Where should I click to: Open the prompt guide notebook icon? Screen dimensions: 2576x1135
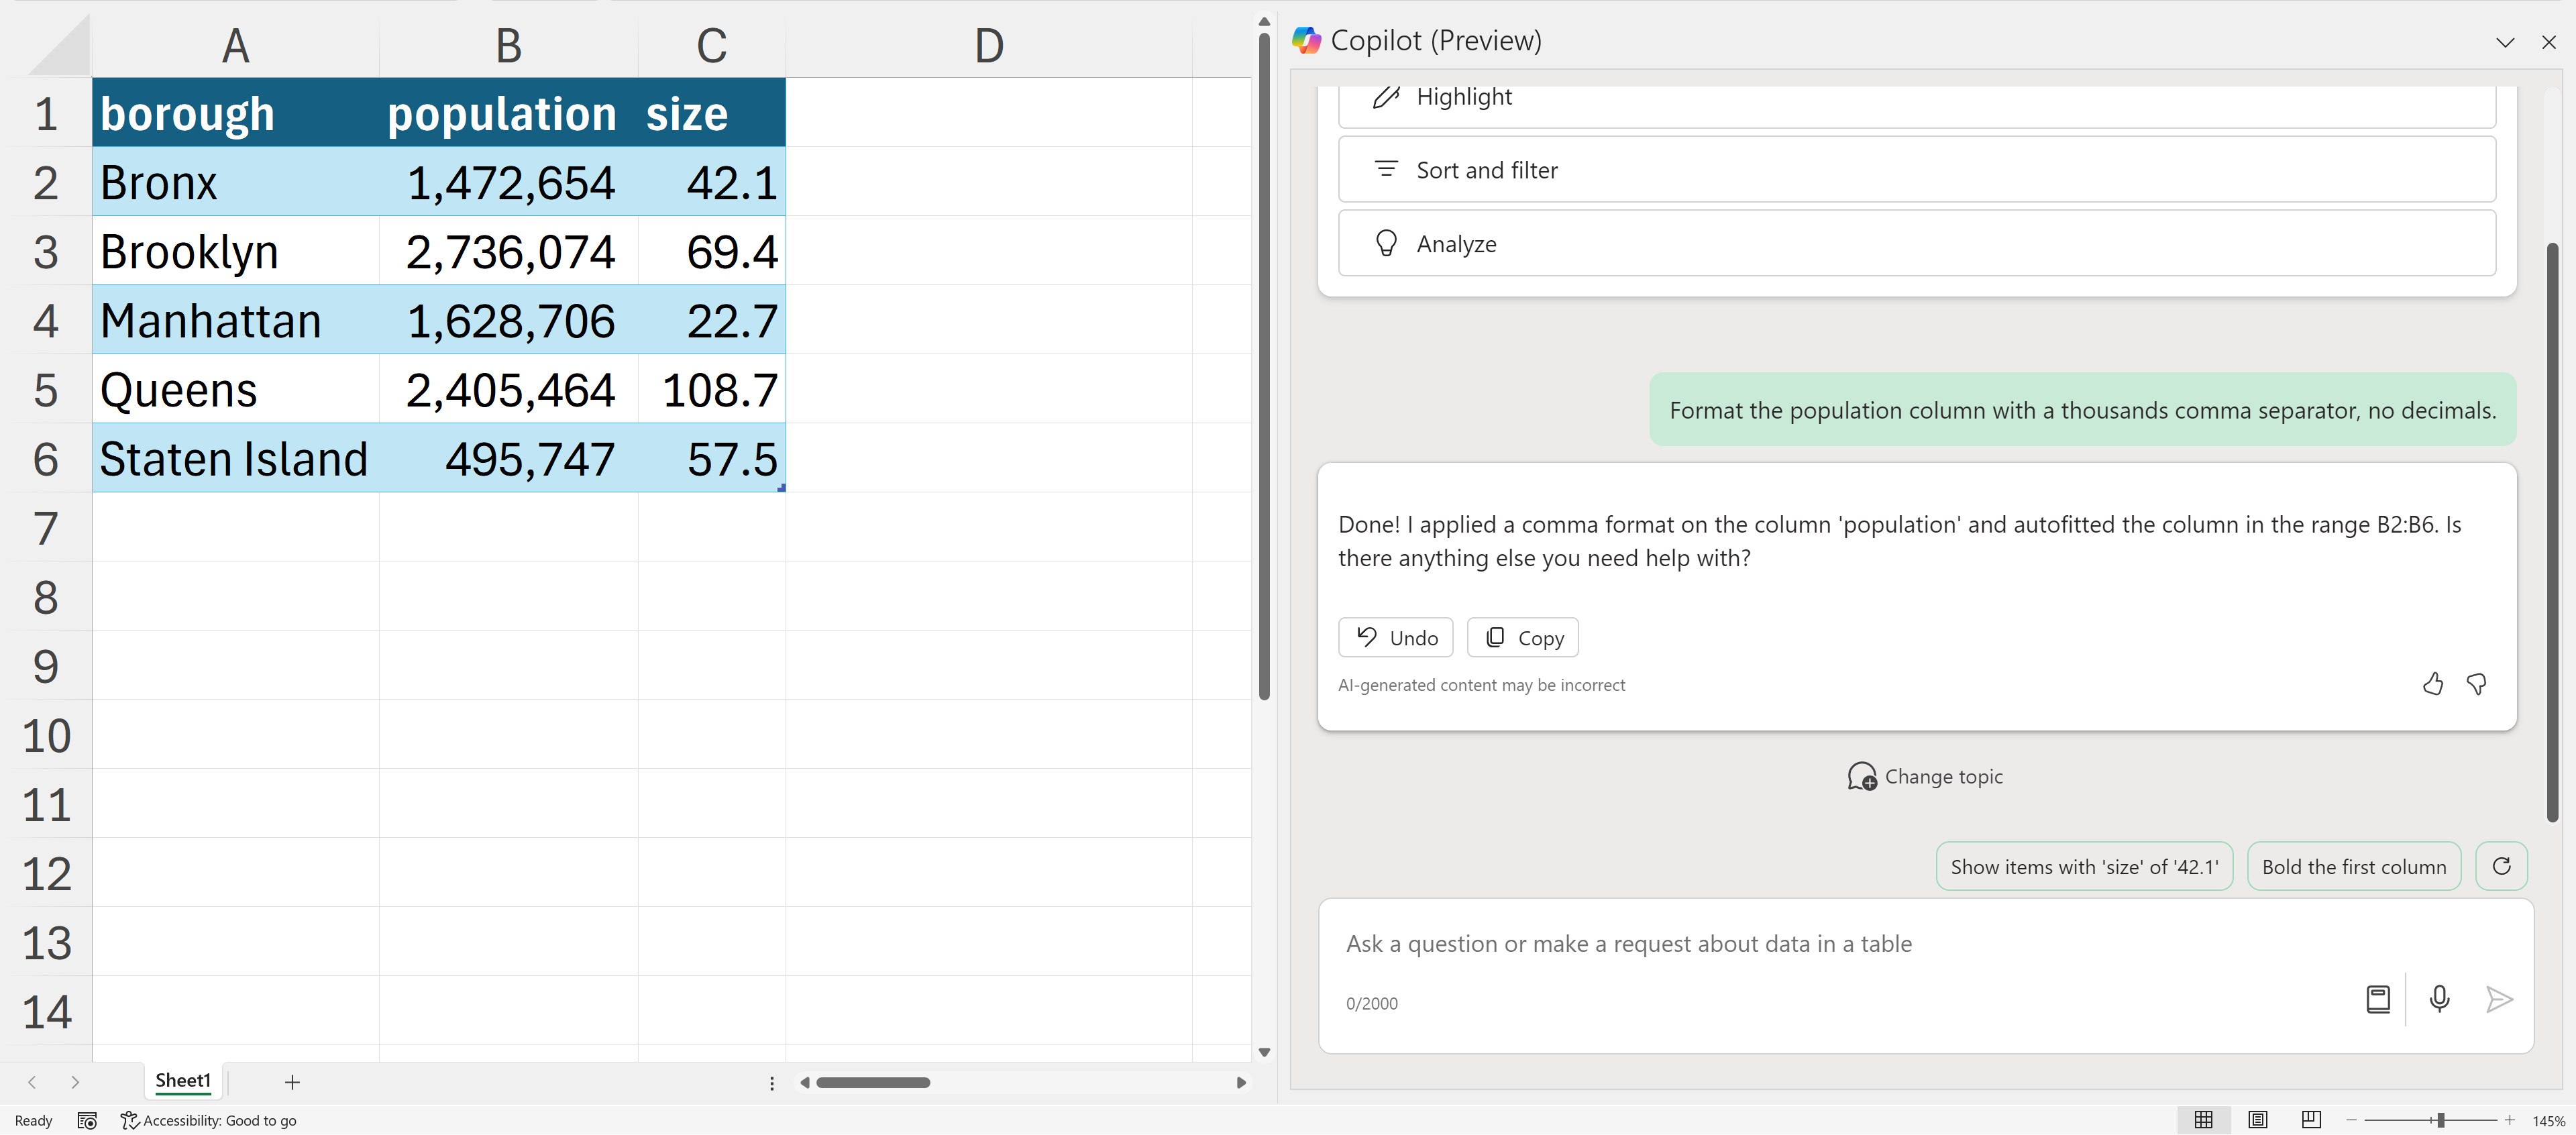[2378, 998]
